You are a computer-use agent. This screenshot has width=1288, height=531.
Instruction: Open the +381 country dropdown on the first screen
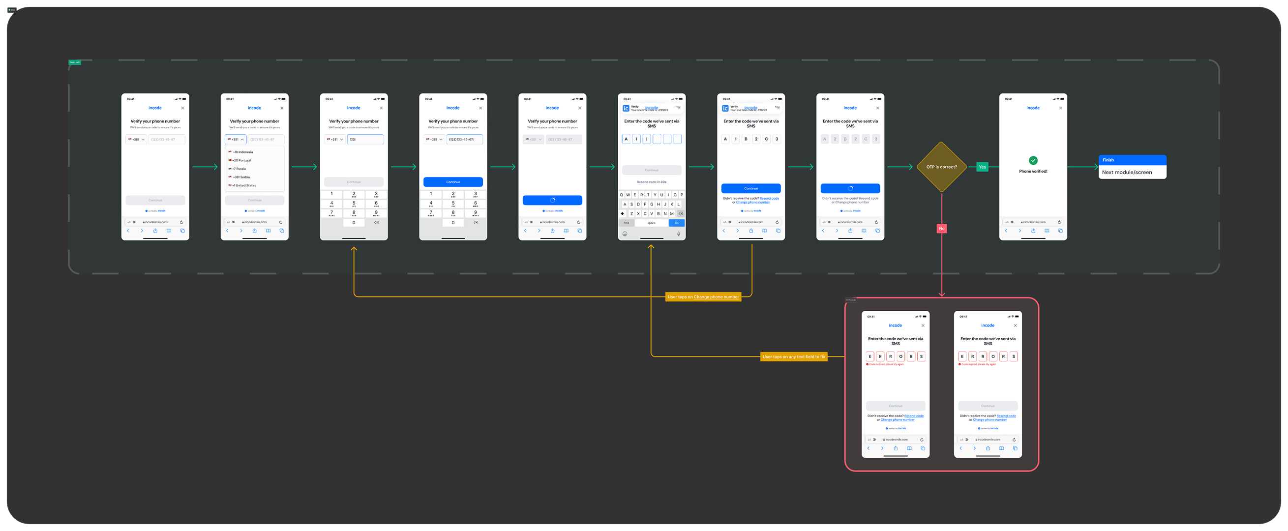(136, 140)
